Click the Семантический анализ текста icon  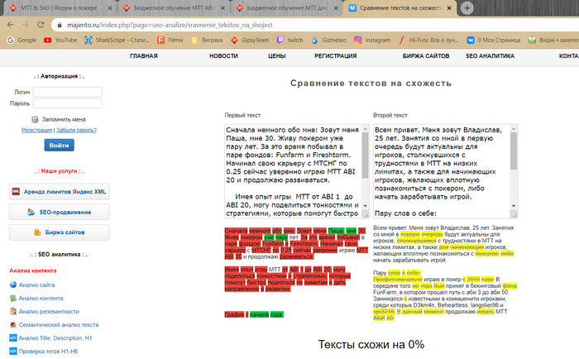tap(13, 324)
